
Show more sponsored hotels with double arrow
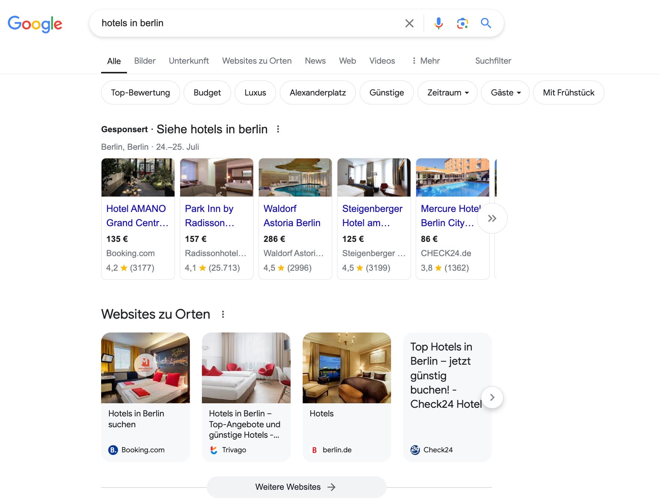point(492,218)
